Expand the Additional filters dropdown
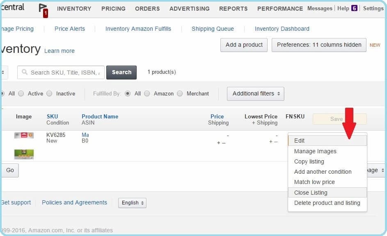 tap(255, 93)
